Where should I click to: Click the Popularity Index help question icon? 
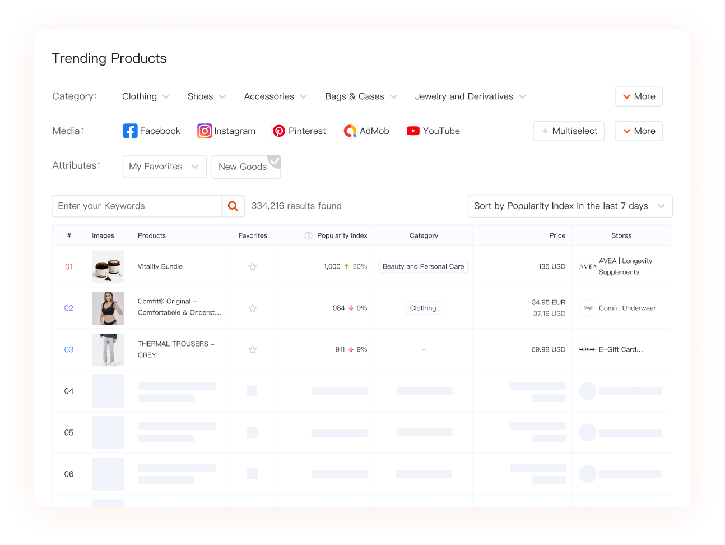[x=308, y=236]
